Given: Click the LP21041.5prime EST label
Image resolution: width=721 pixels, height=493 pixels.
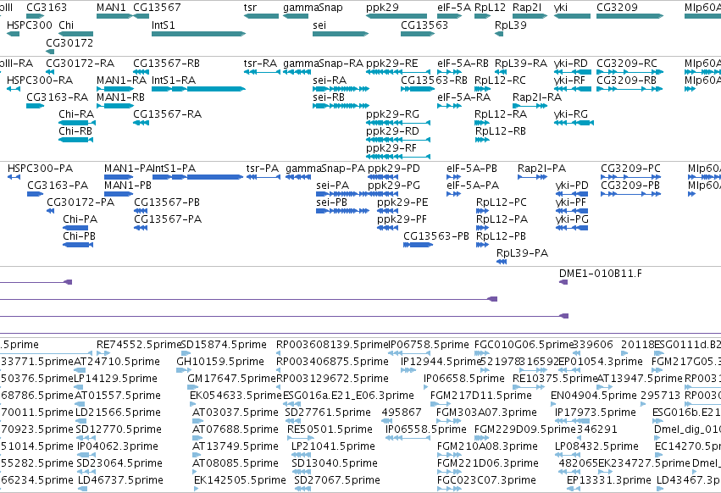Looking at the screenshot, I should coord(333,446).
